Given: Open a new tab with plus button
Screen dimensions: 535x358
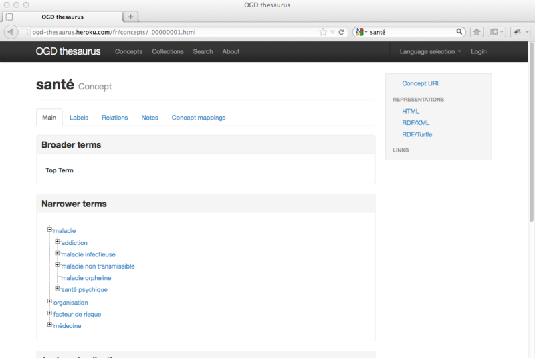Looking at the screenshot, I should 130,17.
